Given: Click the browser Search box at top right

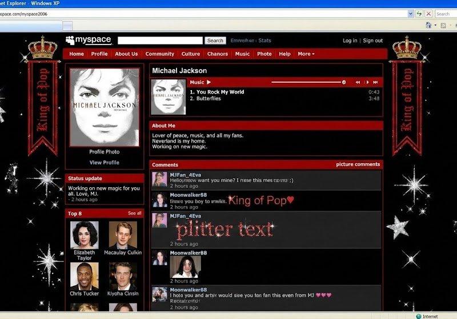Looking at the screenshot, I should [x=446, y=14].
